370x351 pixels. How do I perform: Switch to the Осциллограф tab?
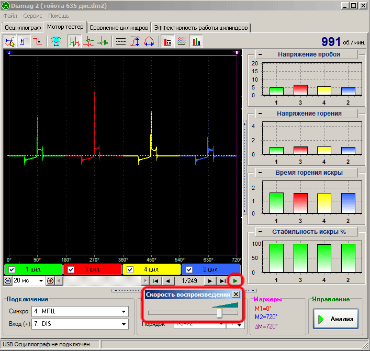(23, 28)
